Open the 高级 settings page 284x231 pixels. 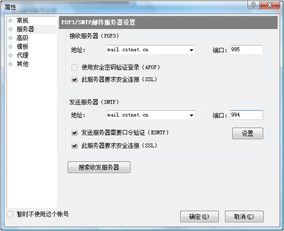[x=23, y=38]
